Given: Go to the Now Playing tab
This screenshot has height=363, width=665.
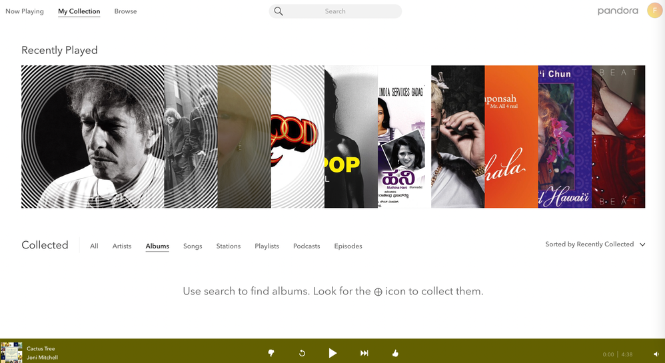Looking at the screenshot, I should pos(25,11).
